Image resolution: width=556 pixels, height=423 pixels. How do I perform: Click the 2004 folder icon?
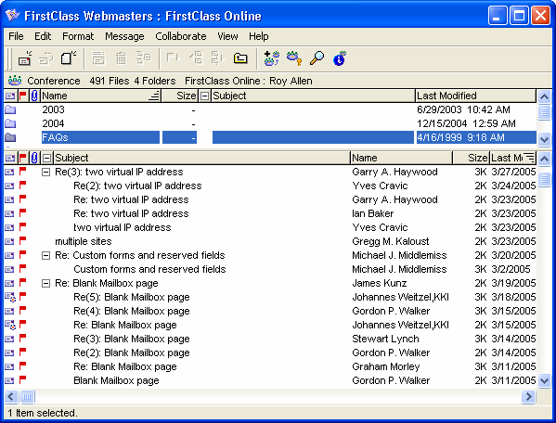click(10, 123)
